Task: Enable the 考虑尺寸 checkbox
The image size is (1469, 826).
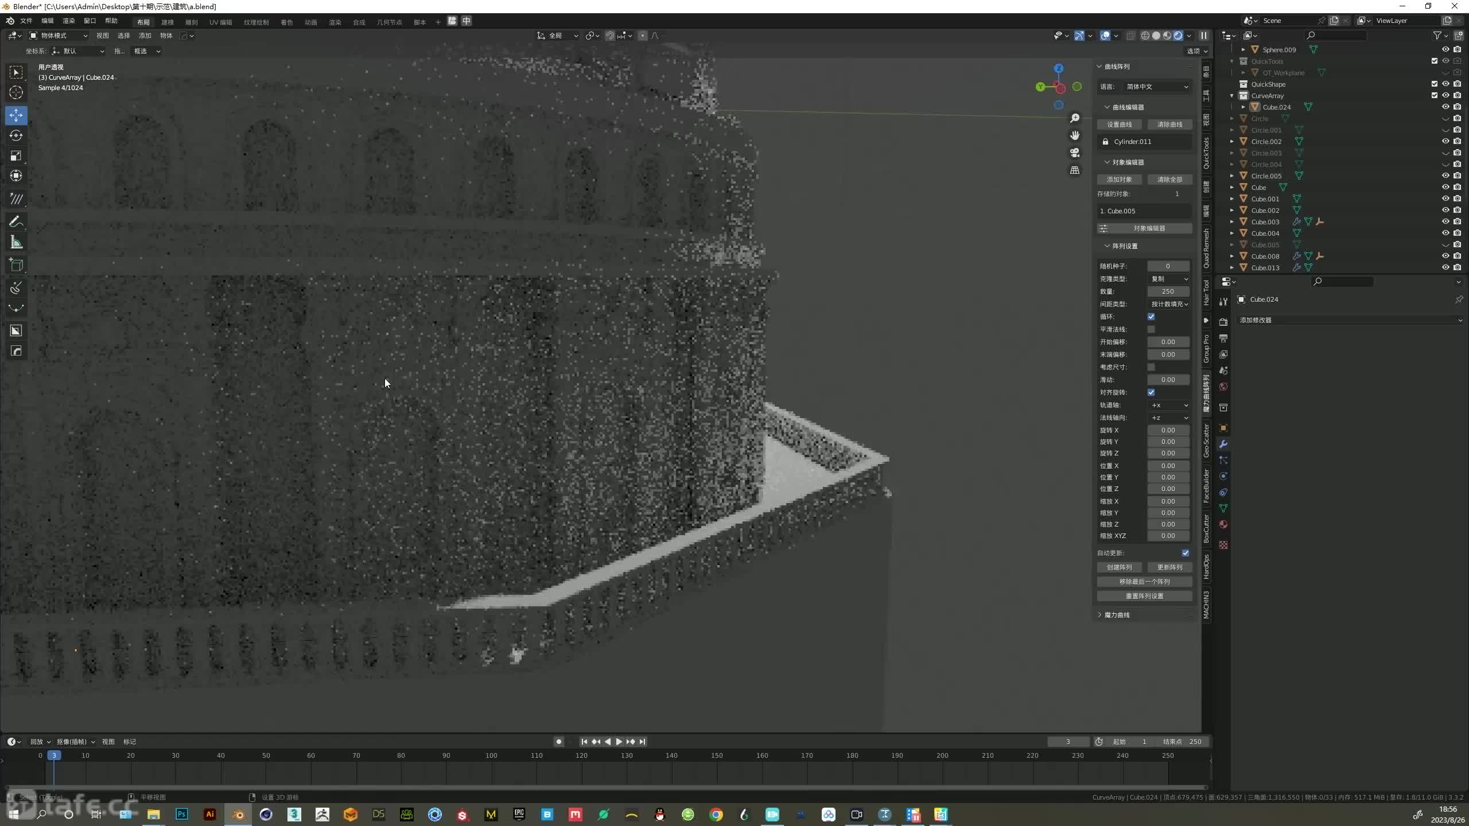Action: (x=1151, y=367)
